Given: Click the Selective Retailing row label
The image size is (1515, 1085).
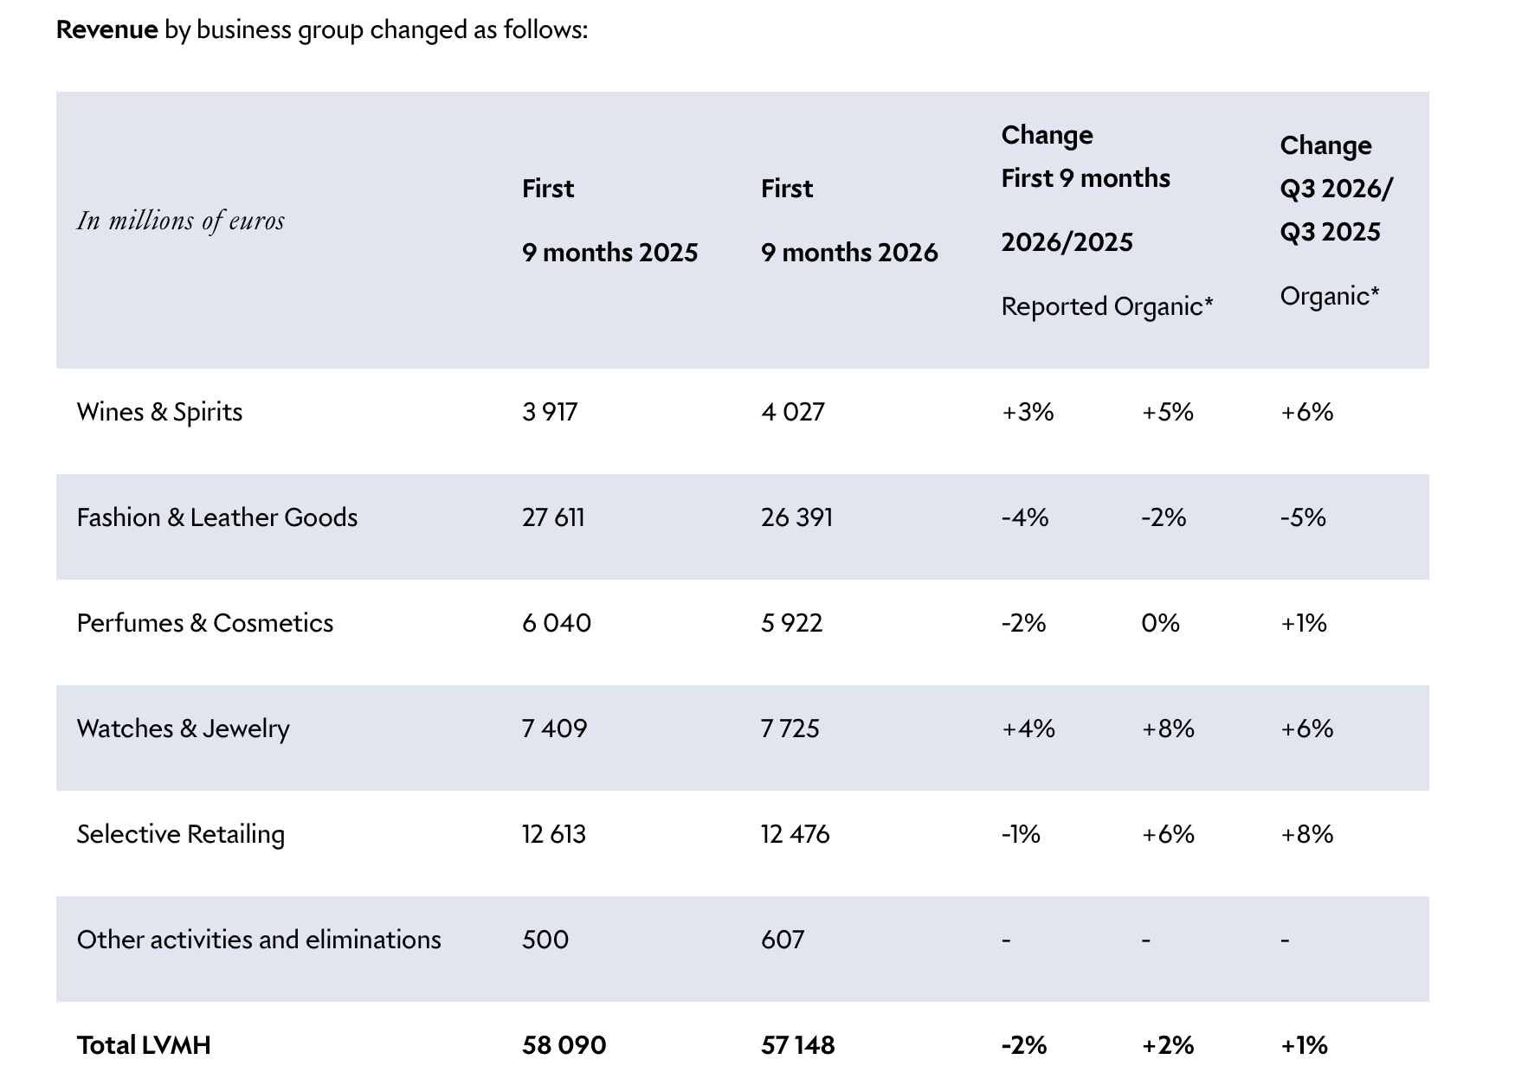Looking at the screenshot, I should coord(181,834).
